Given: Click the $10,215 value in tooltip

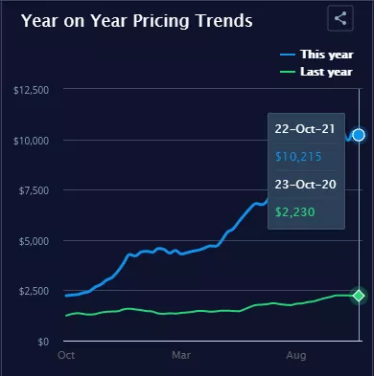Looking at the screenshot, I should pyautogui.click(x=298, y=157).
